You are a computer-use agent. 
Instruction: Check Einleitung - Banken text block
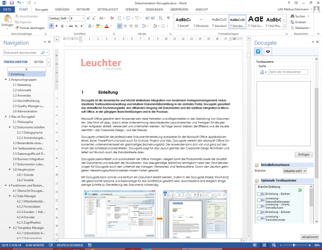(259, 194)
